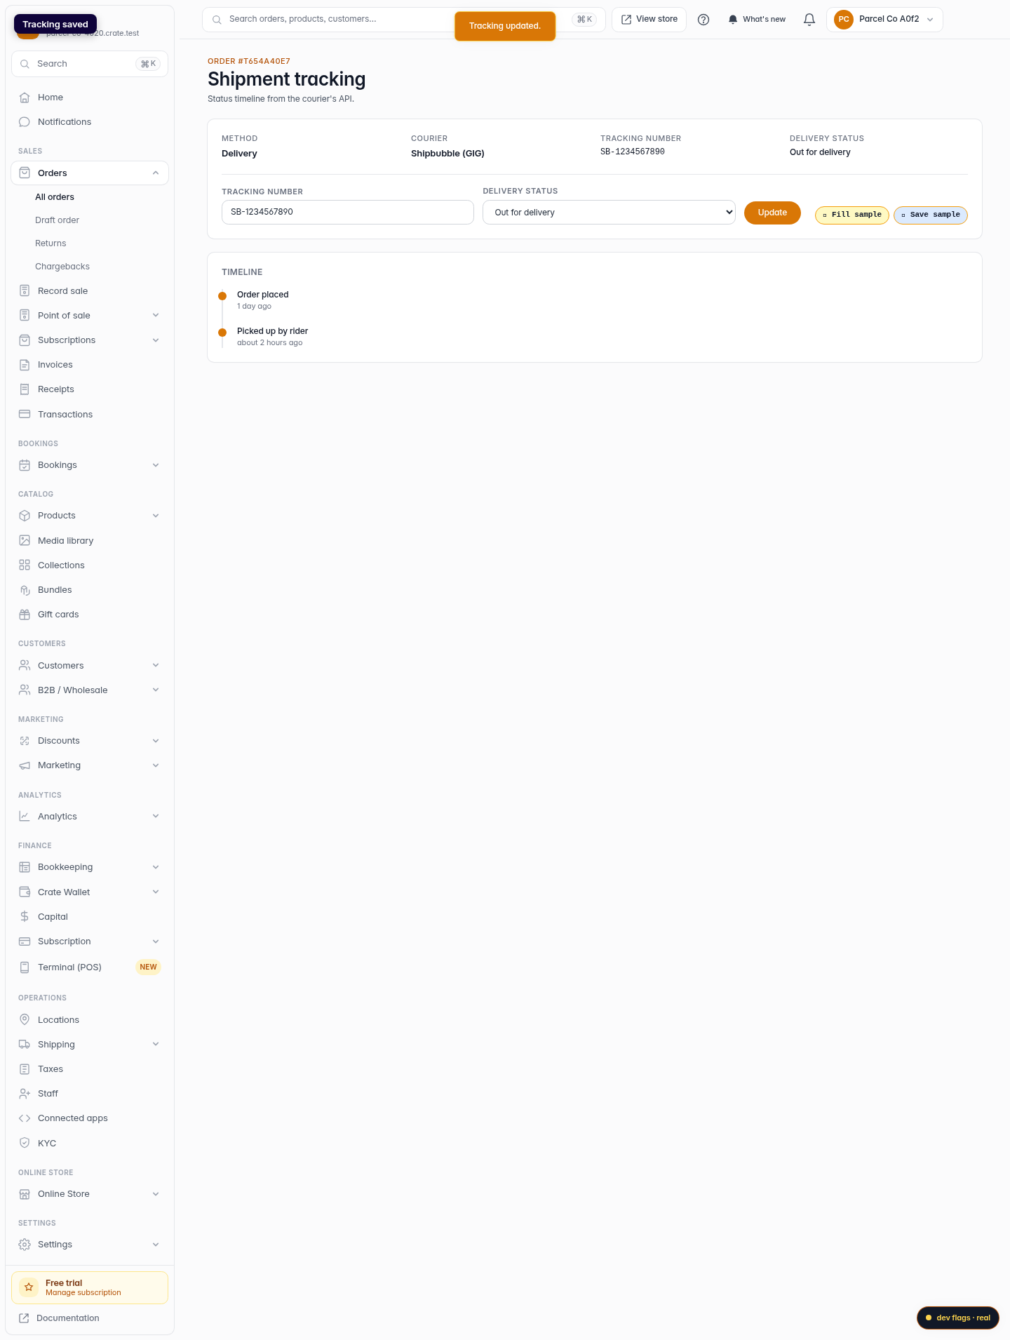Click the Fill sample button
The image size is (1010, 1340).
click(x=852, y=215)
